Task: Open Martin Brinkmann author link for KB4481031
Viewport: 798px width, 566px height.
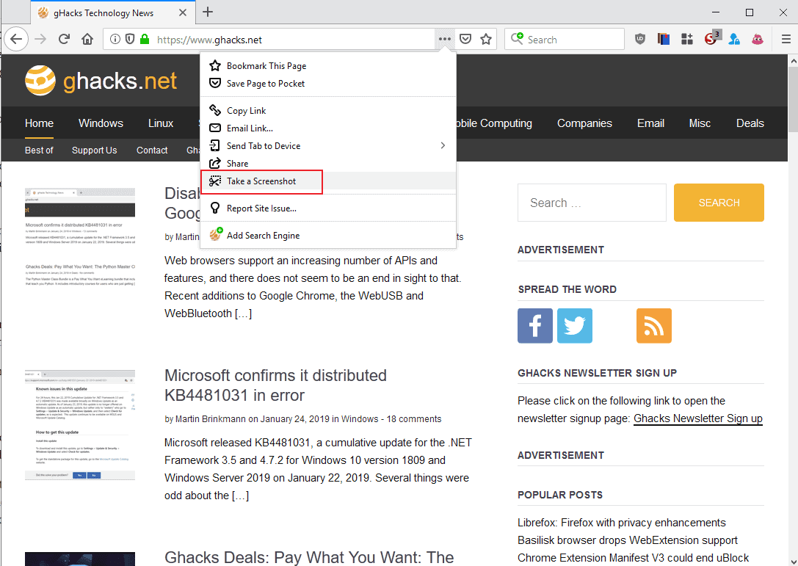Action: pyautogui.click(x=210, y=419)
